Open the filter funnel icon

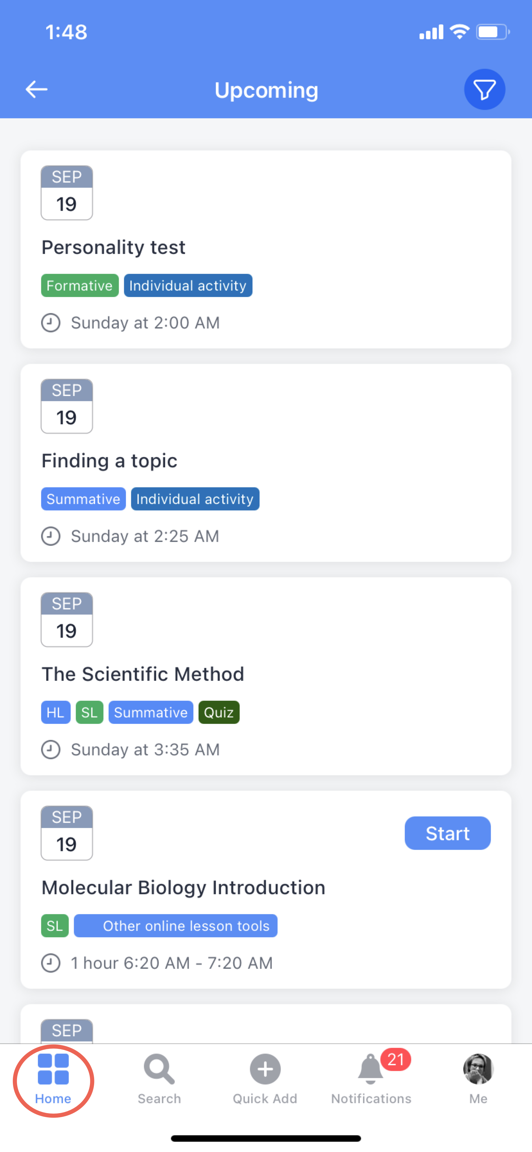point(484,89)
